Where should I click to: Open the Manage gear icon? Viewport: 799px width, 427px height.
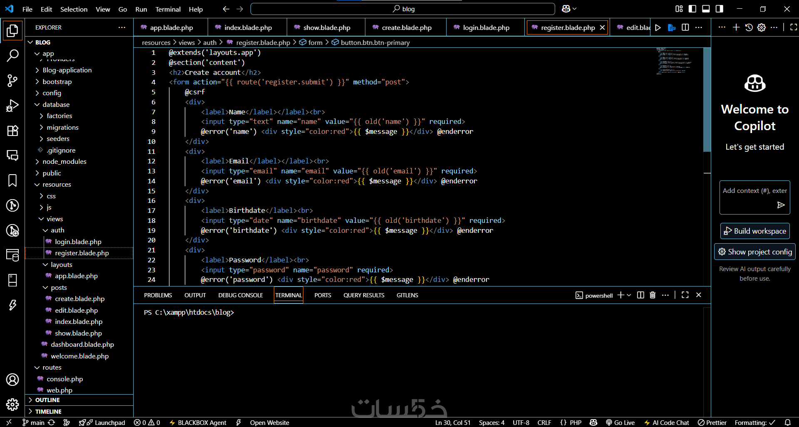pos(12,404)
